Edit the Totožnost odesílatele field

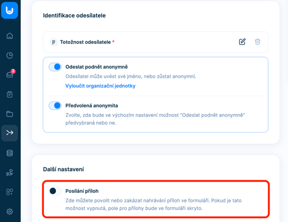pyautogui.click(x=242, y=42)
